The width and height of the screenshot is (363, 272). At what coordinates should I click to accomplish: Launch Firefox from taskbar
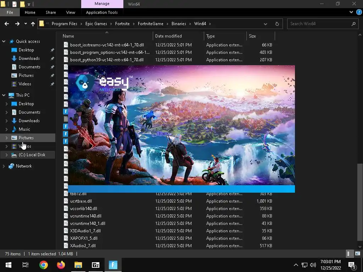click(61, 265)
